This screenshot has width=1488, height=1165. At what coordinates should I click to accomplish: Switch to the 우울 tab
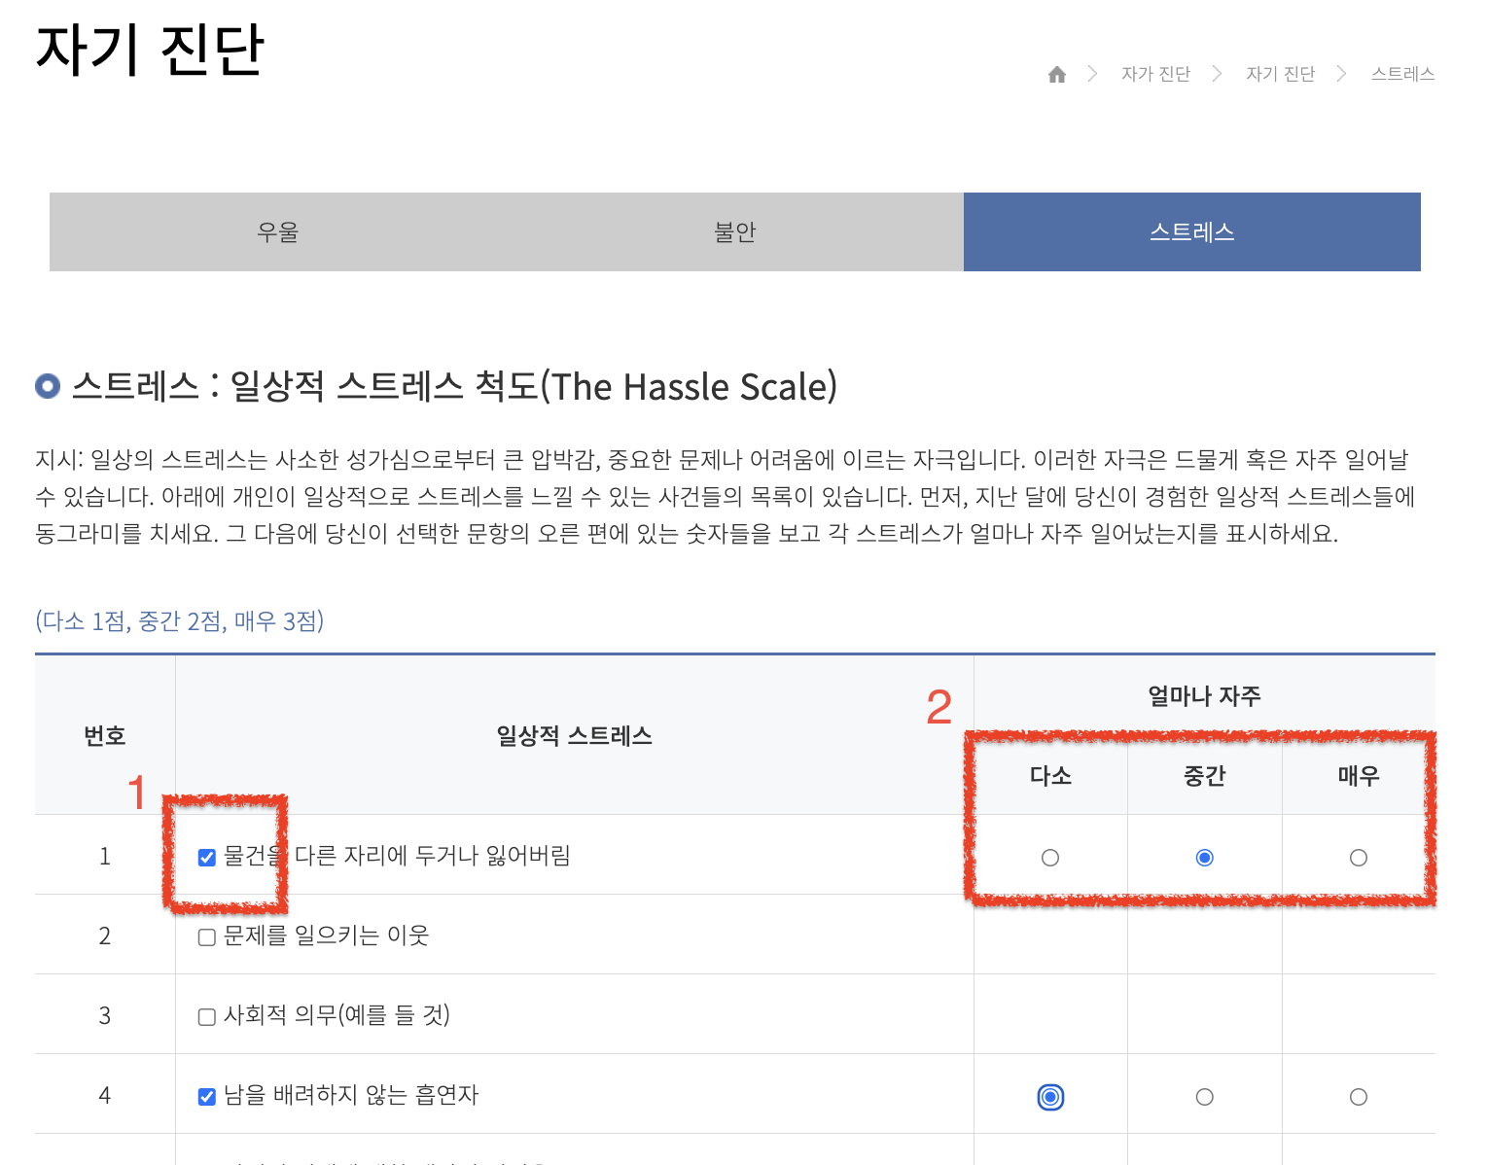pyautogui.click(x=277, y=231)
